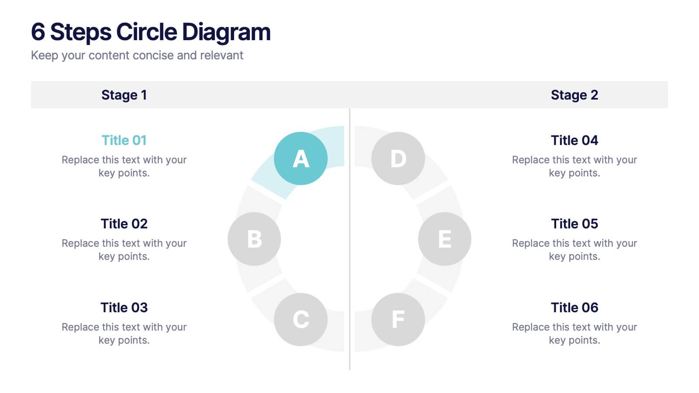Screen dimensions: 699x393
Task: Click the description text under Title 06
Action: 574,333
